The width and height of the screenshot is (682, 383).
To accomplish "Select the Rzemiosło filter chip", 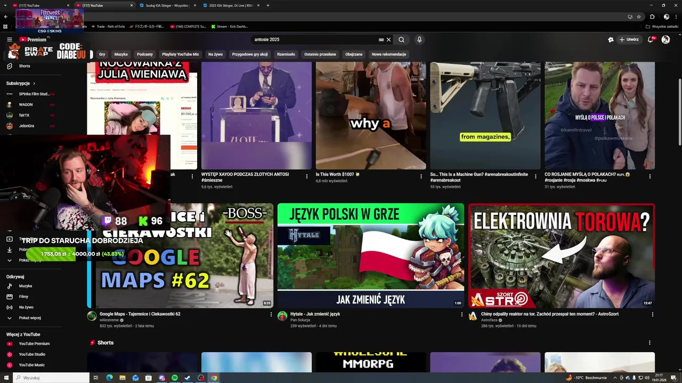I will (x=286, y=54).
